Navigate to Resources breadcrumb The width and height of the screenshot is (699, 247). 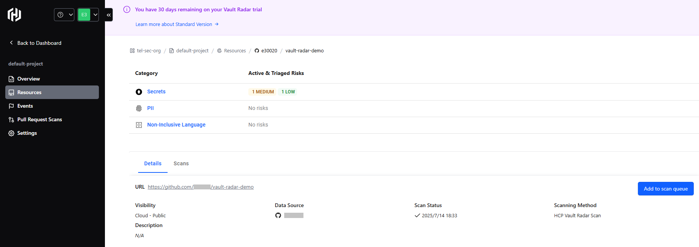tap(235, 50)
